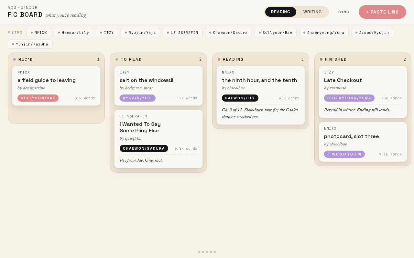This screenshot has height=258, width=414.
Task: Click author 'by denimstripe'
Action: point(31,88)
